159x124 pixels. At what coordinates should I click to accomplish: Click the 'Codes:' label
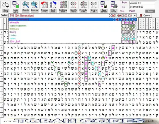[4, 15]
